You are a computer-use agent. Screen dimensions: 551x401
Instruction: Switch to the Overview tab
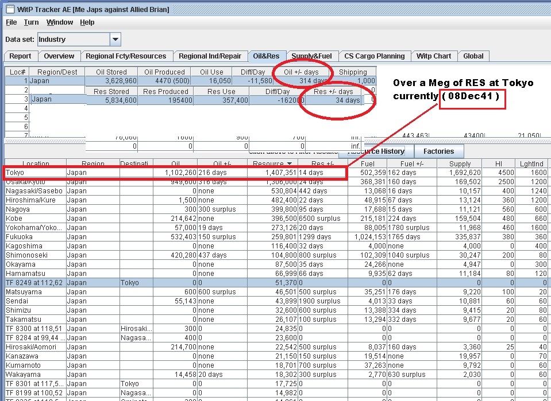(x=59, y=56)
